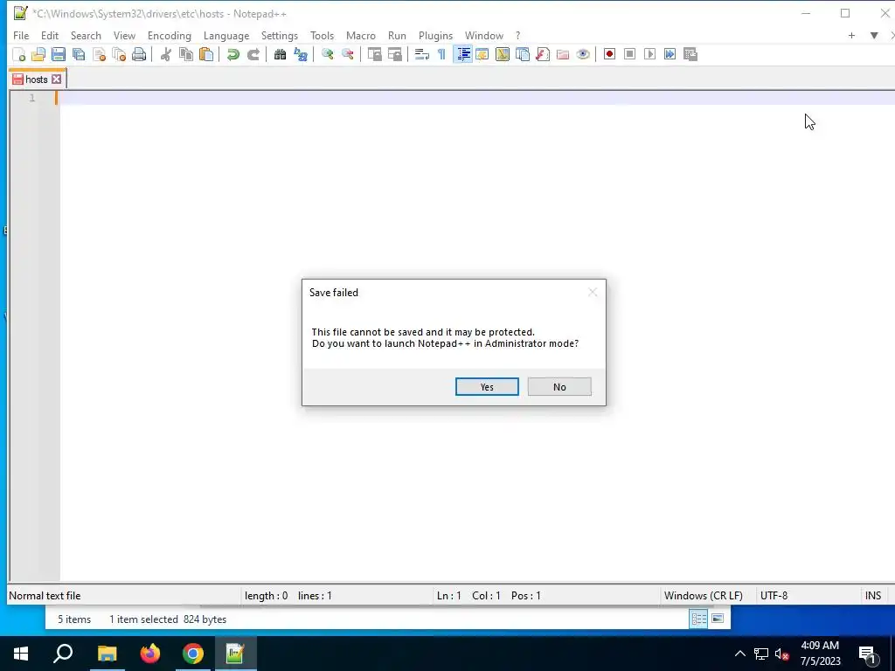Click the Zoom Out magnifier icon
This screenshot has width=895, height=671.
(x=347, y=54)
